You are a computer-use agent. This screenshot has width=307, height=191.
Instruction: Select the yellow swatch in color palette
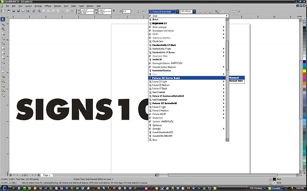click(304, 71)
